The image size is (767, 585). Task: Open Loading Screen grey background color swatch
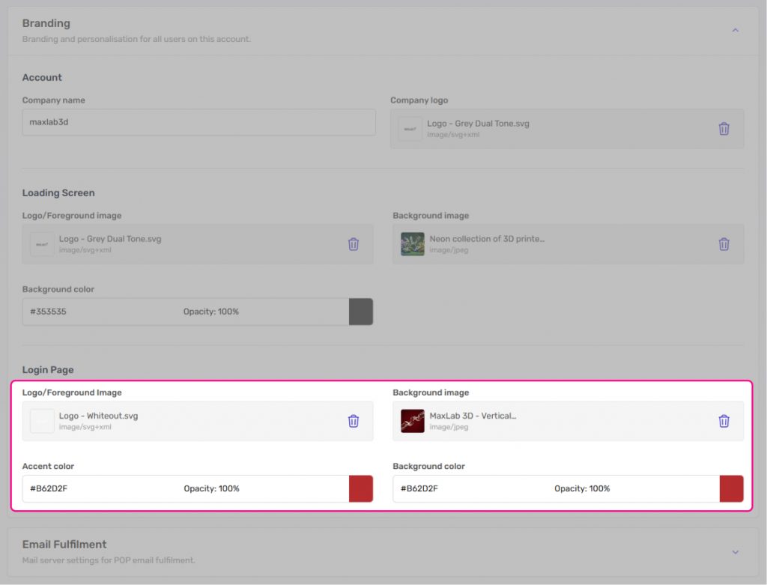[360, 312]
